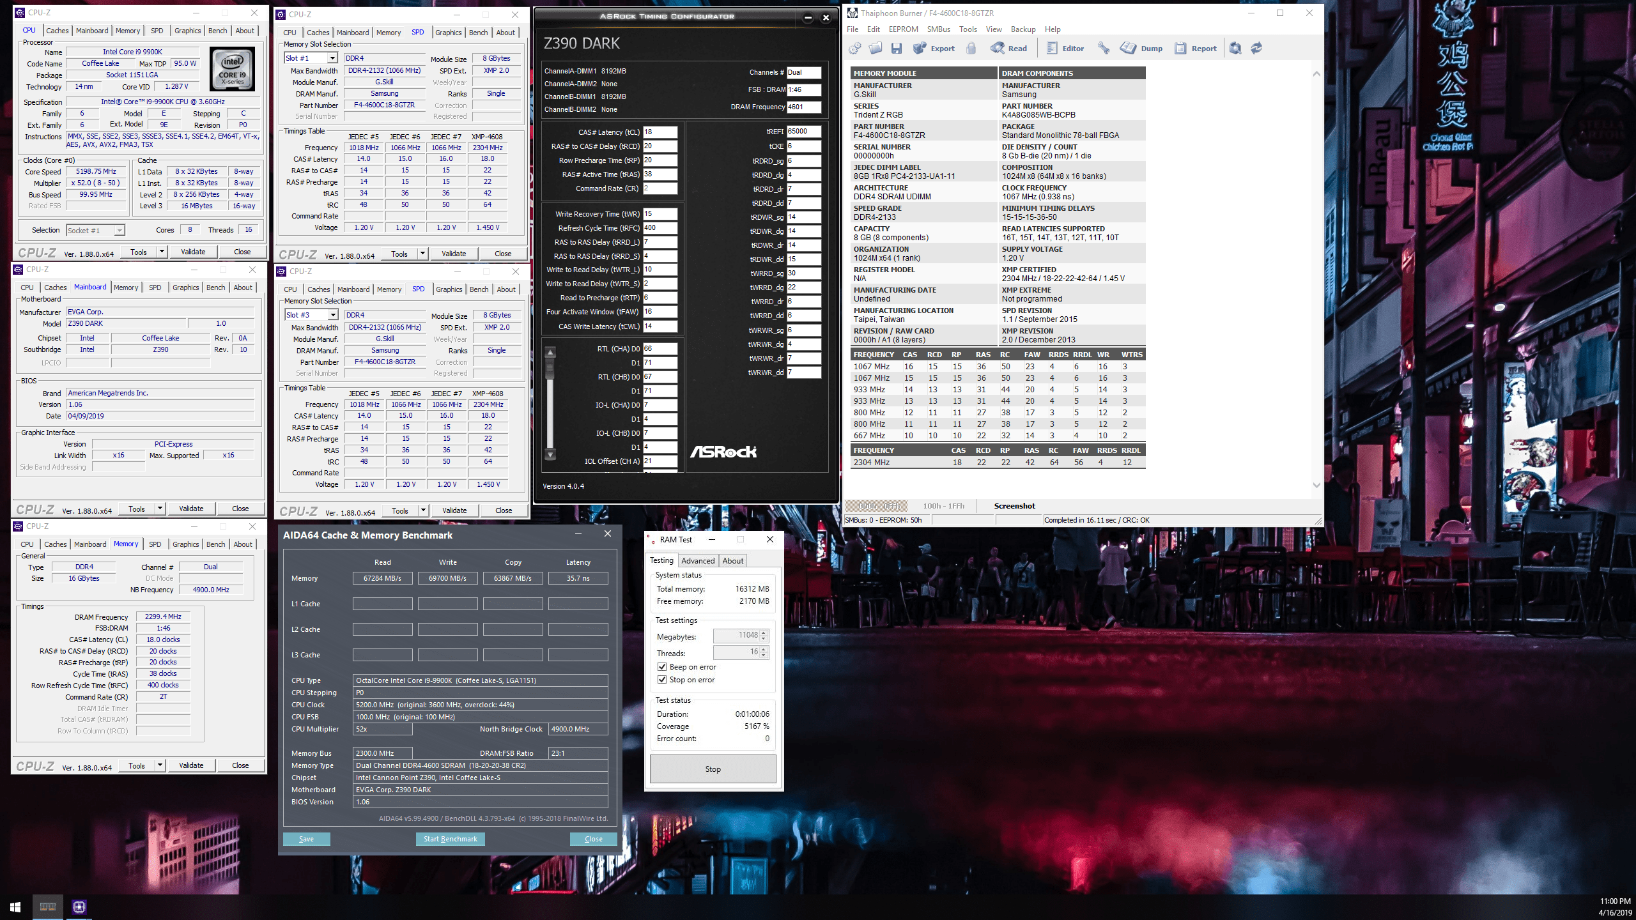Click the scroll-up arrow in ASRock Timing Configurator

click(550, 353)
